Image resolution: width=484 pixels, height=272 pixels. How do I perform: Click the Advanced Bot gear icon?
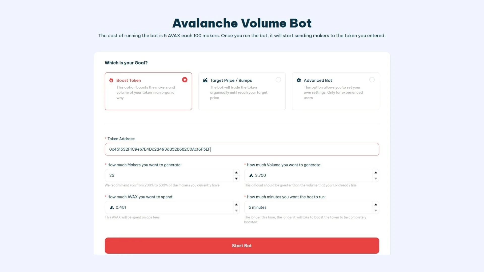299,80
